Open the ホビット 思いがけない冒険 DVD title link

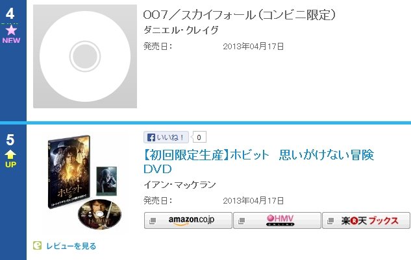coord(258,162)
